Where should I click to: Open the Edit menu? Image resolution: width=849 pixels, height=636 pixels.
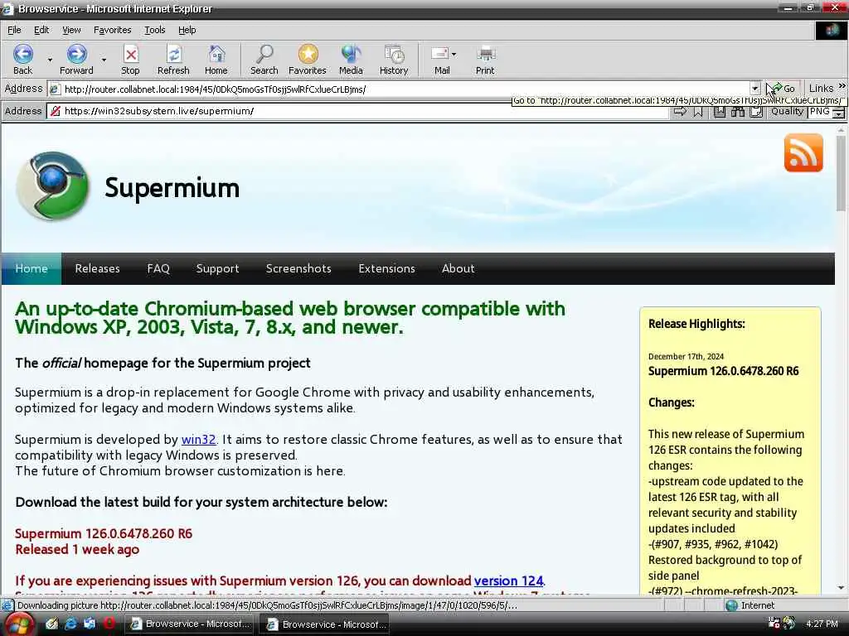tap(41, 31)
